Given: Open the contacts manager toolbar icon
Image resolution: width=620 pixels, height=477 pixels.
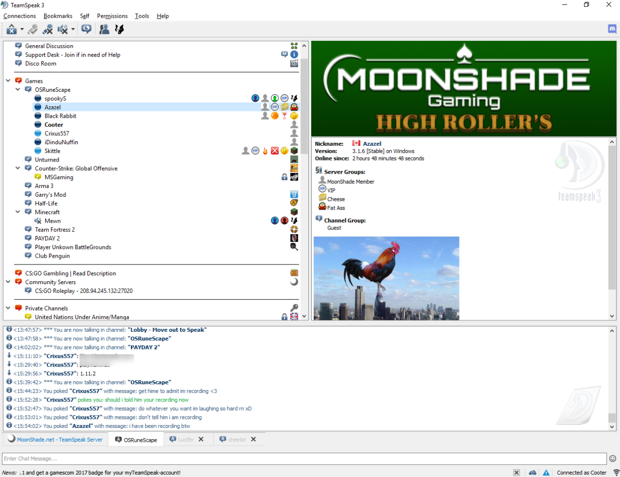Looking at the screenshot, I should 104,29.
